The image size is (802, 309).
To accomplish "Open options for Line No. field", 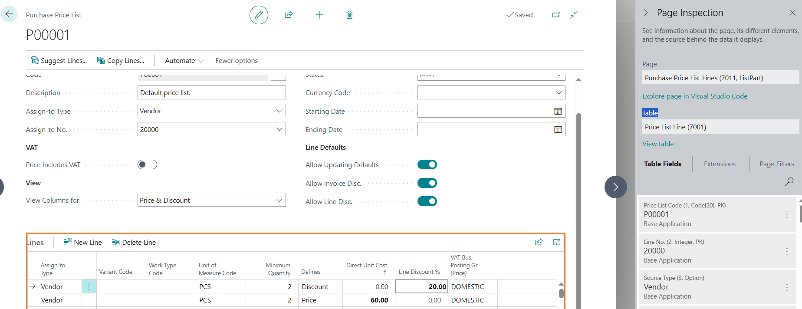I will click(x=787, y=251).
